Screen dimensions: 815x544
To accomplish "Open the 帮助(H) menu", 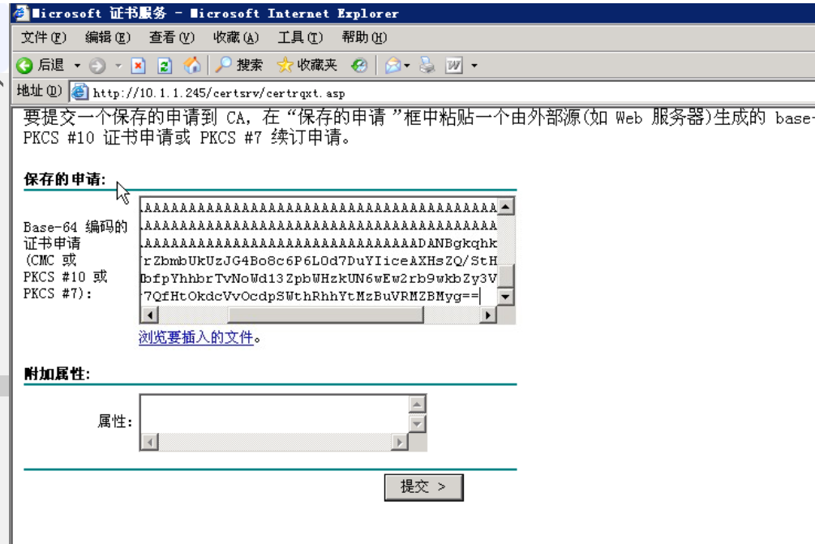I will pos(364,37).
